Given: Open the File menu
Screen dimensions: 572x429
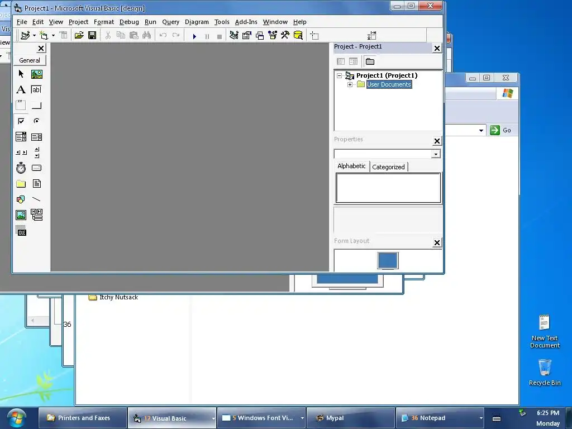Looking at the screenshot, I should [x=22, y=22].
